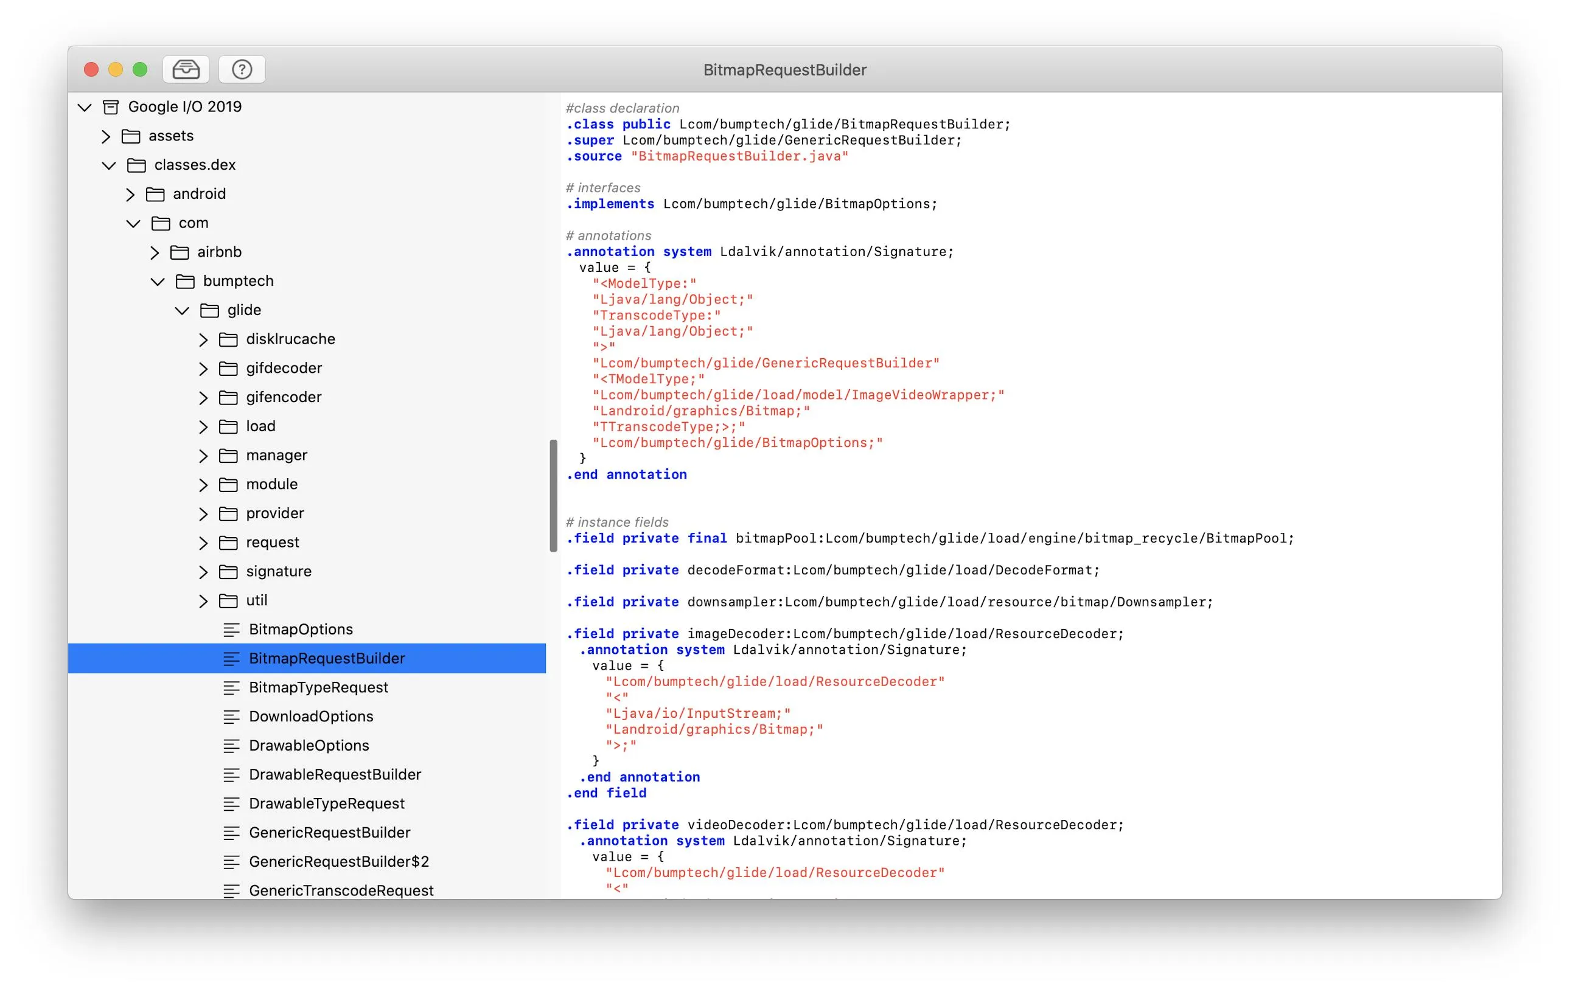Click the ".end field" line
The height and width of the screenshot is (989, 1570).
tap(606, 793)
